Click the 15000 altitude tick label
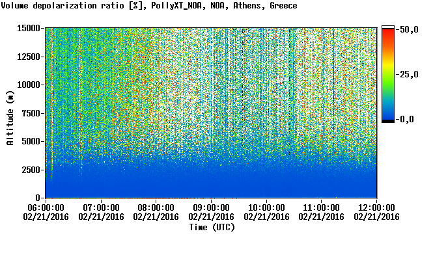 [x=29, y=28]
